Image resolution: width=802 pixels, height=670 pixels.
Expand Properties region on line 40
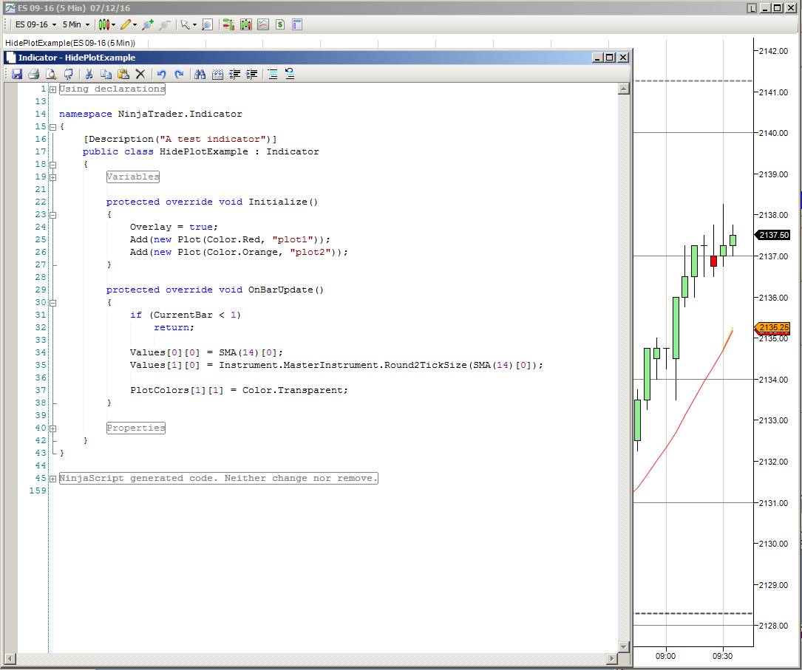point(52,428)
